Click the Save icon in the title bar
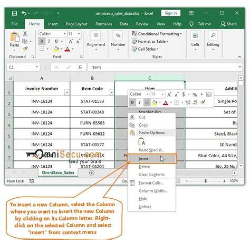Screen dimensions: 250x240 point(15,14)
